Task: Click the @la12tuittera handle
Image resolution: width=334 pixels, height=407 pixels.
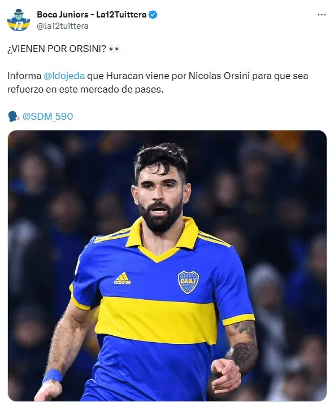Action: [x=63, y=26]
